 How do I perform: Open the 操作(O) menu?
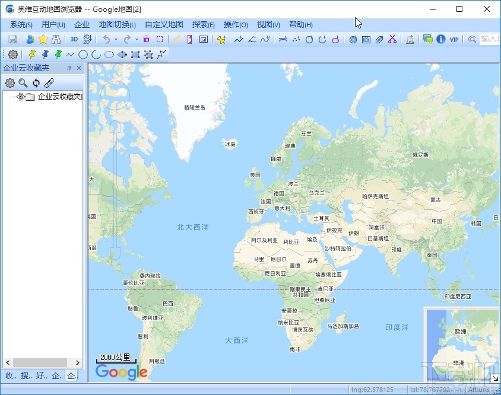(236, 24)
